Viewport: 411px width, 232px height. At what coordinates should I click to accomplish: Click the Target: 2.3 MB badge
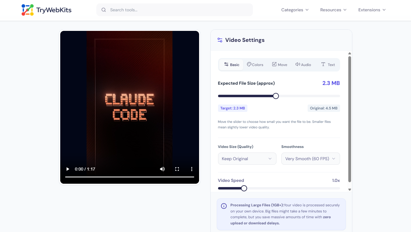pos(232,108)
